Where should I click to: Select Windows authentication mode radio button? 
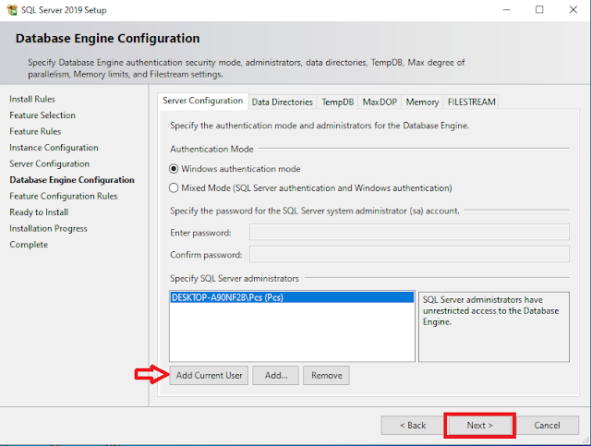click(x=174, y=169)
